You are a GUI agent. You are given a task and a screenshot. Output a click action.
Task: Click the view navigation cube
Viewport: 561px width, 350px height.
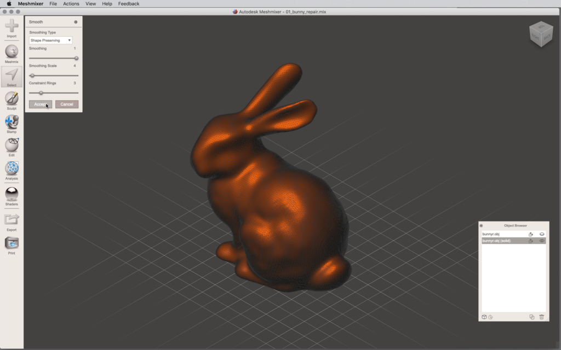(540, 34)
